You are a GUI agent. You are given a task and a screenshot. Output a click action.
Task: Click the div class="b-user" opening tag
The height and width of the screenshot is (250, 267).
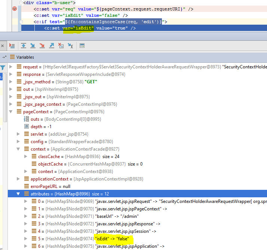click(x=49, y=3)
